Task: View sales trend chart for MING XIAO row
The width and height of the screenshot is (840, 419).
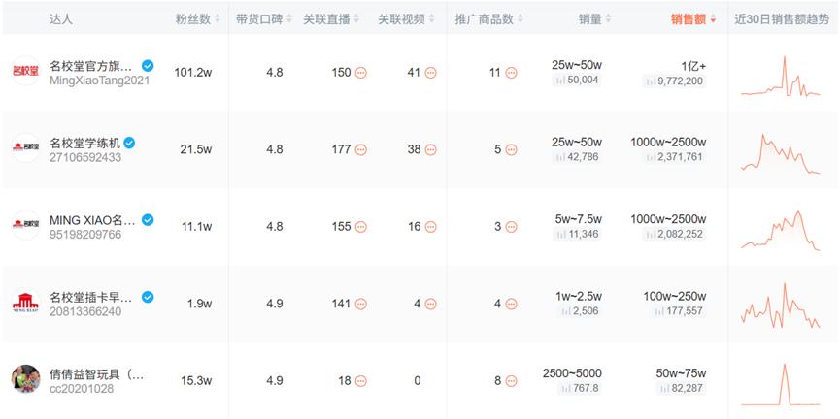Action: coord(781,231)
